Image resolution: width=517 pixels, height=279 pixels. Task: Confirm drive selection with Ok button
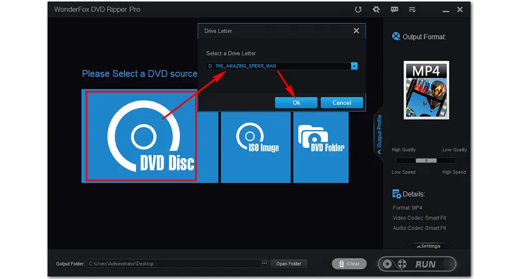point(296,103)
